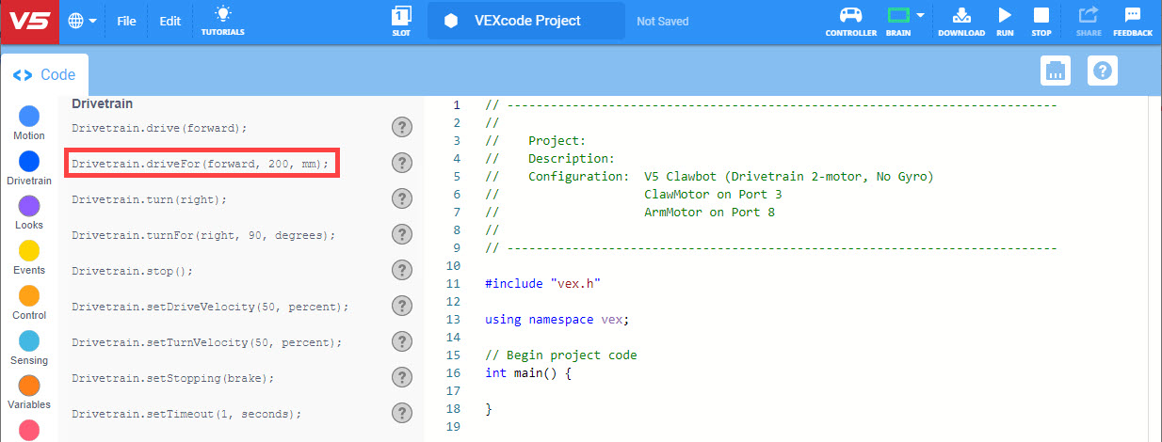This screenshot has height=442, width=1162.
Task: Run the project with the play icon
Action: click(x=1005, y=15)
